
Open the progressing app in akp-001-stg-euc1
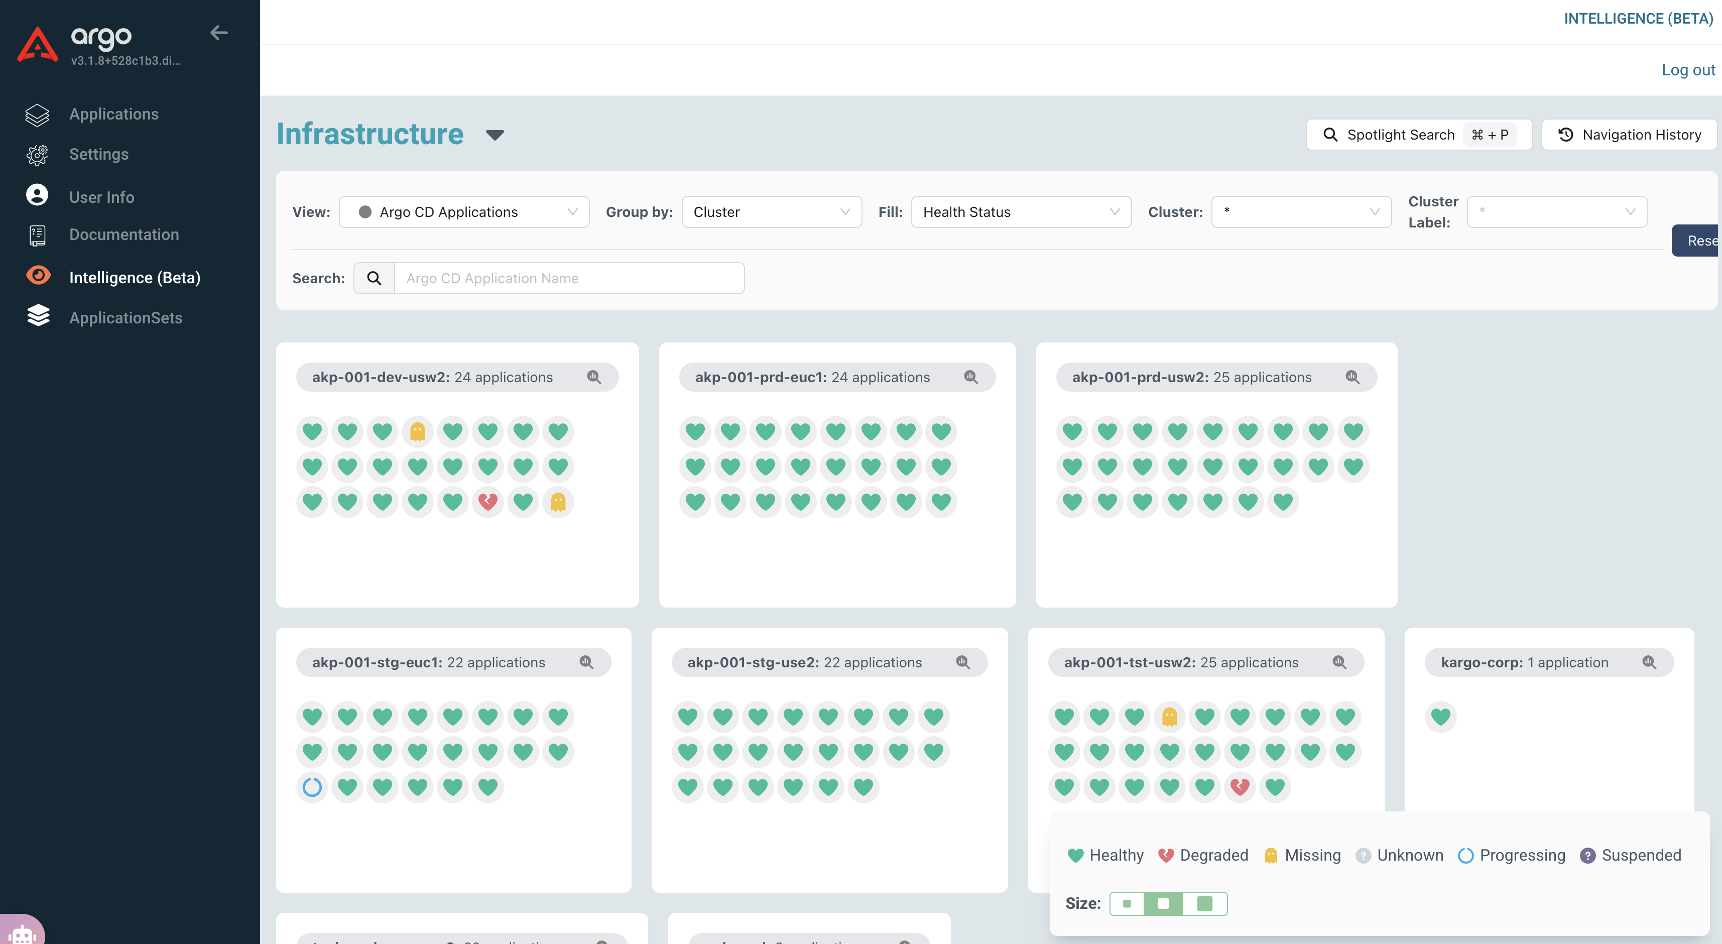[x=312, y=787]
